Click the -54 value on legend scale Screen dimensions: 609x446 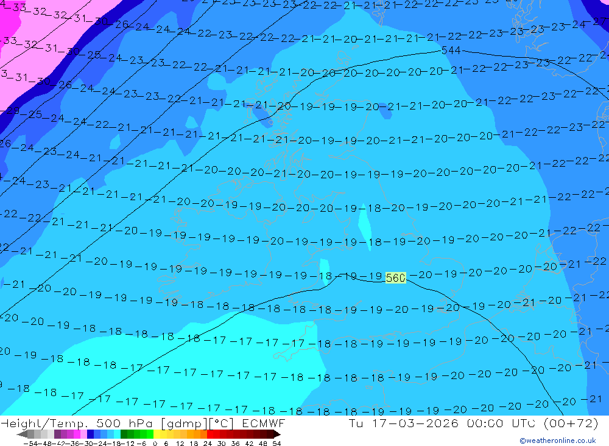click(30, 444)
